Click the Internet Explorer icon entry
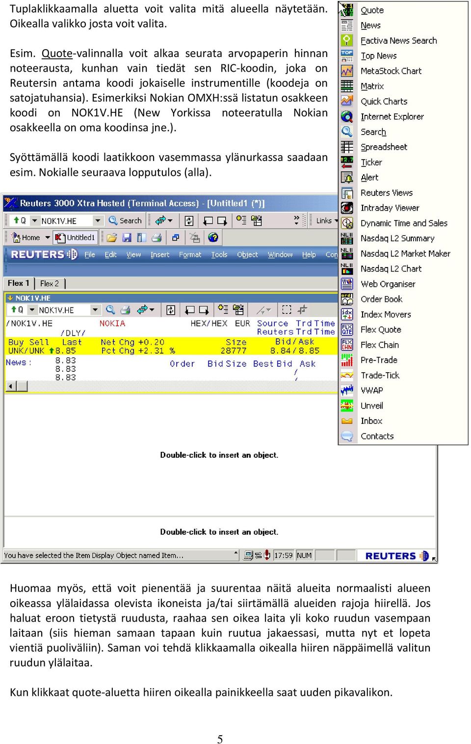471x744 pixels. 347,117
